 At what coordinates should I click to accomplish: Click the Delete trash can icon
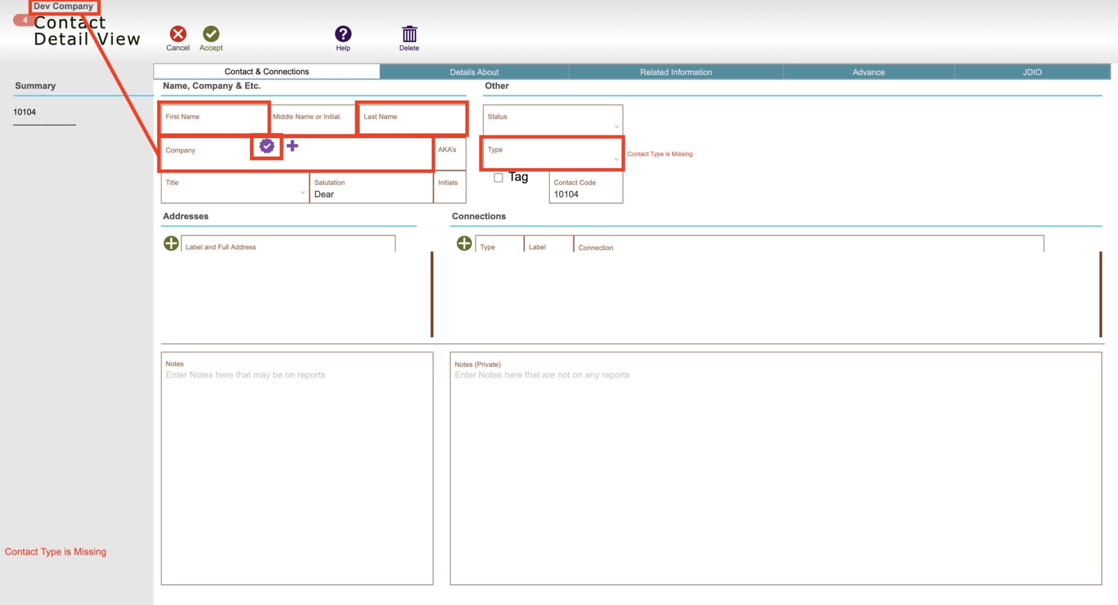(x=409, y=34)
